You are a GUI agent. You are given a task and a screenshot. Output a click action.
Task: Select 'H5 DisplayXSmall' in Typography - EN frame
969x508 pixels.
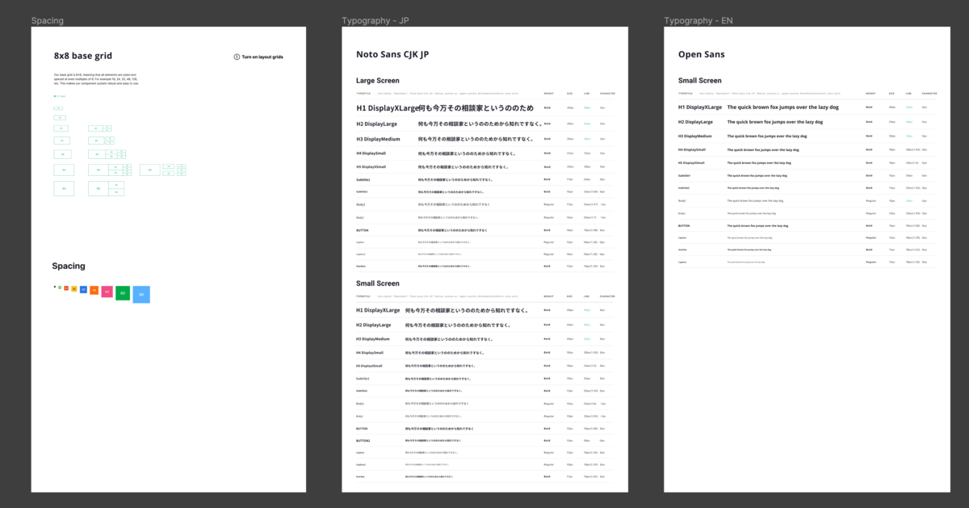692,162
